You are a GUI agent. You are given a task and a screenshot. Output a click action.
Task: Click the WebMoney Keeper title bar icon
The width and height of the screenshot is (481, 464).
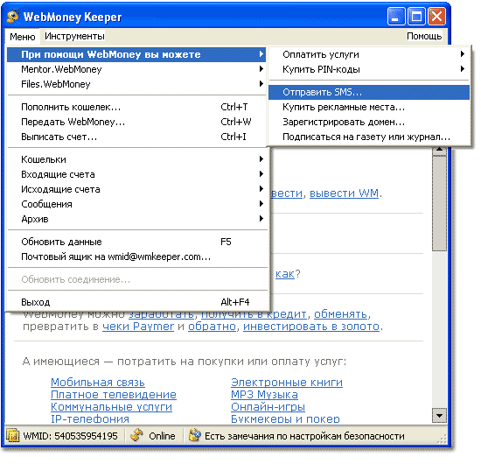pyautogui.click(x=12, y=17)
